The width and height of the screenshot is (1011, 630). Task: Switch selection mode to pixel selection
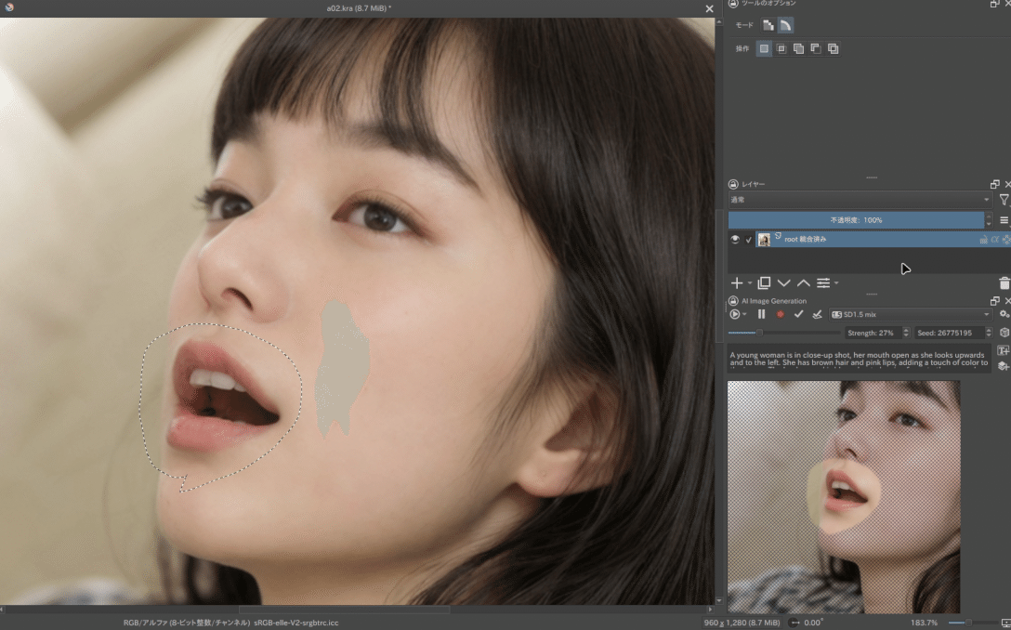click(768, 24)
